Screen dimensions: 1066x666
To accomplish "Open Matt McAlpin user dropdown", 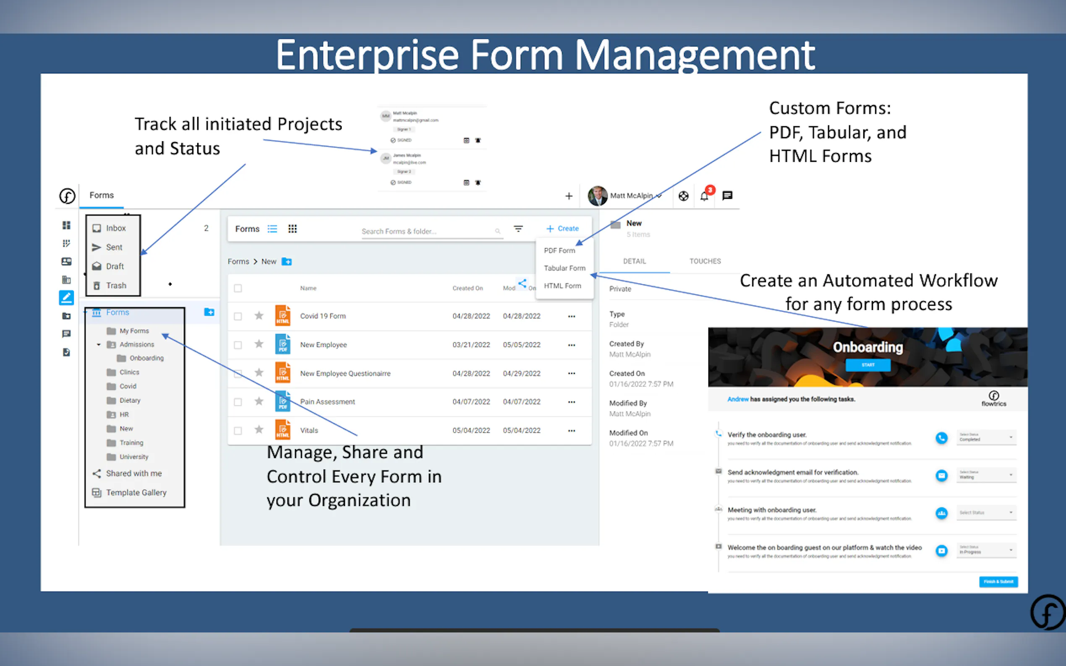I will tap(630, 195).
